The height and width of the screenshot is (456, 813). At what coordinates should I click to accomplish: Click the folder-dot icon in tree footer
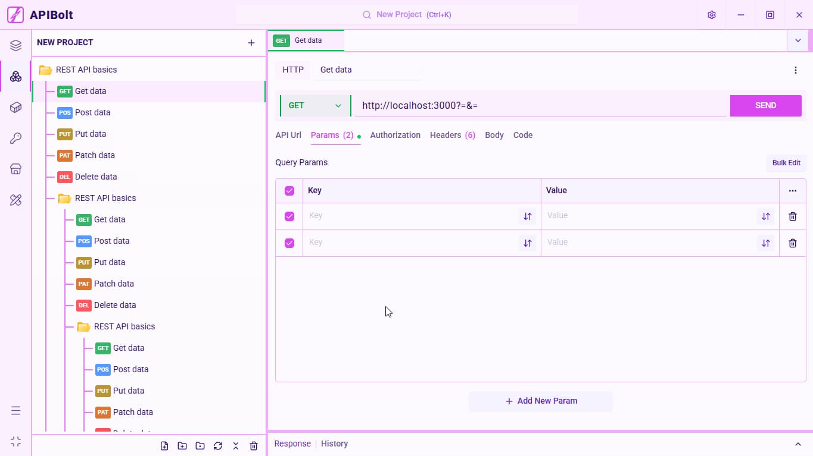pos(200,446)
